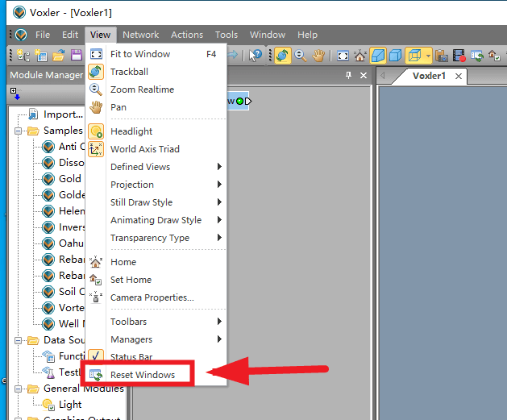This screenshot has width=507, height=420.
Task: Close the Module Manager panel
Action: point(364,75)
